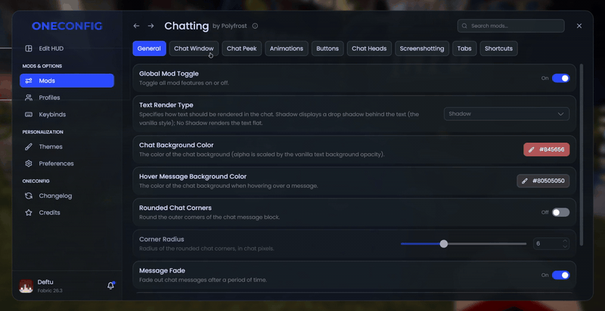
Task: Open the Text Render Type dropdown
Action: pos(507,114)
